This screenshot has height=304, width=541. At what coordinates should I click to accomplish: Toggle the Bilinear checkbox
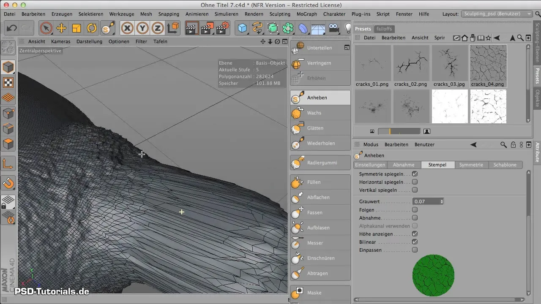[x=415, y=242]
